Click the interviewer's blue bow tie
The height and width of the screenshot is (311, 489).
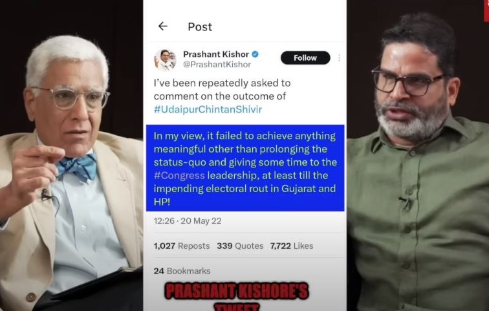pyautogui.click(x=77, y=167)
